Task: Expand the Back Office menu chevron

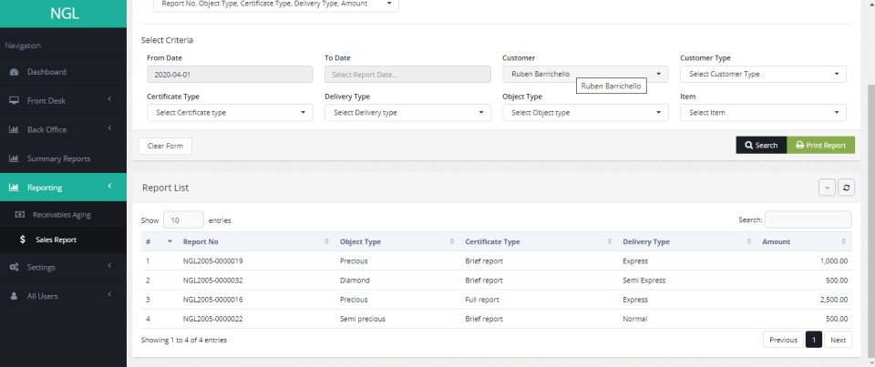Action: pyautogui.click(x=110, y=128)
